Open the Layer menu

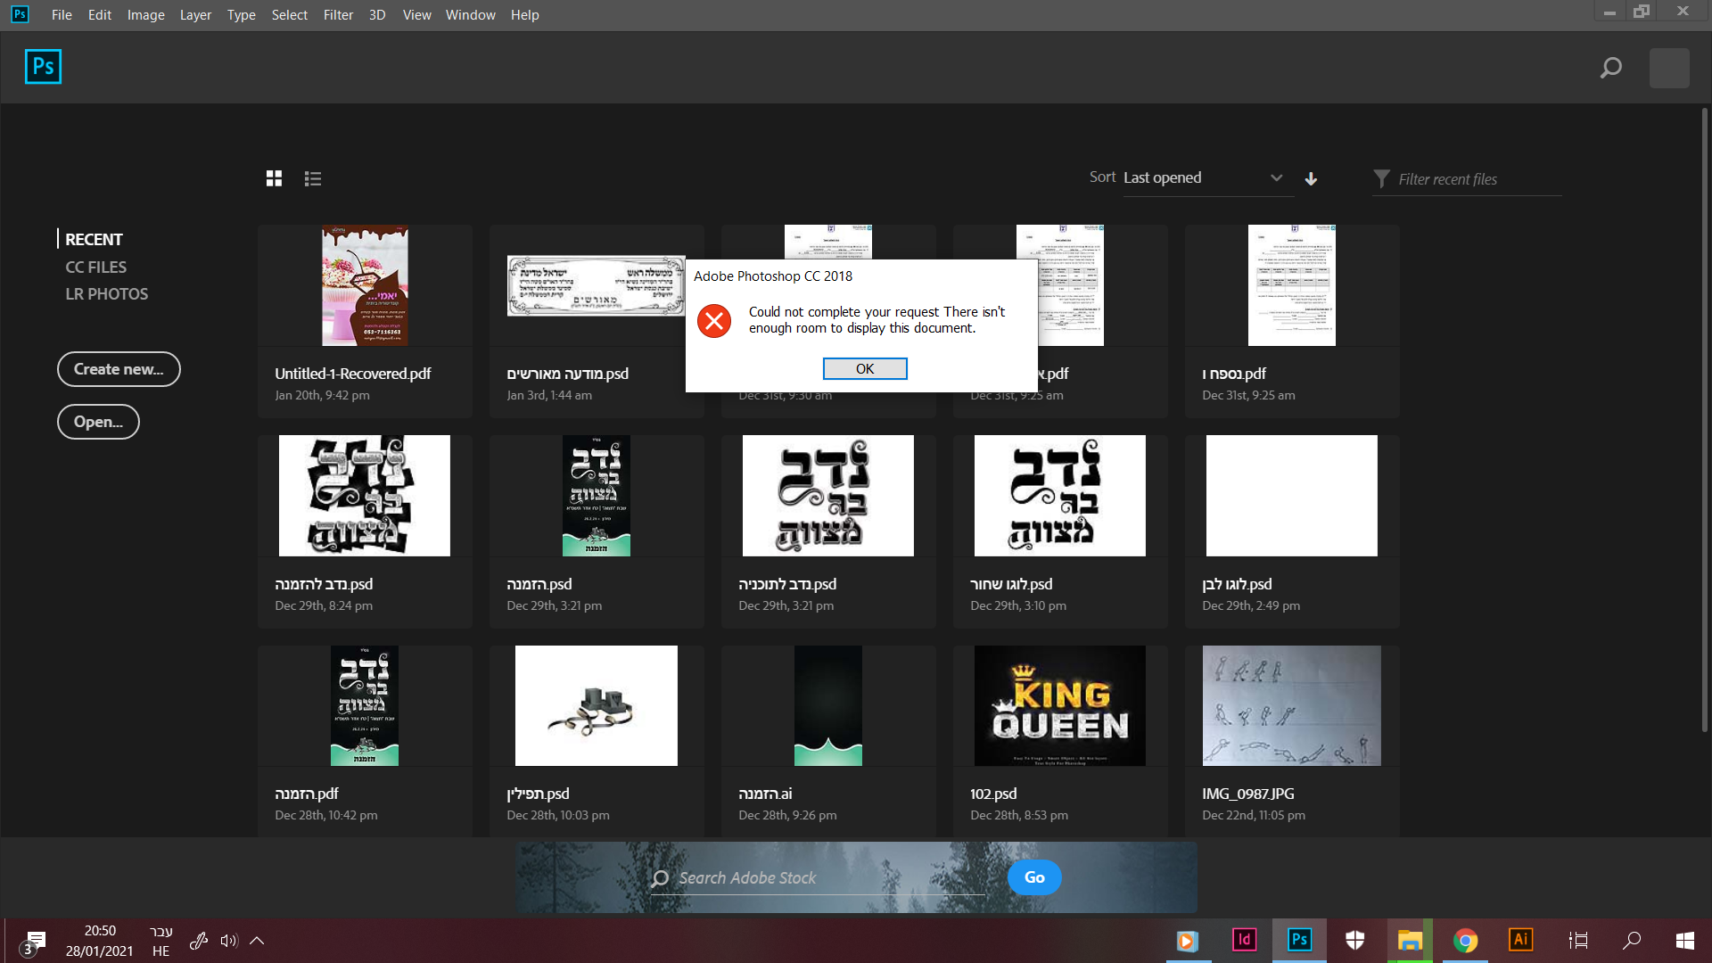(x=195, y=14)
